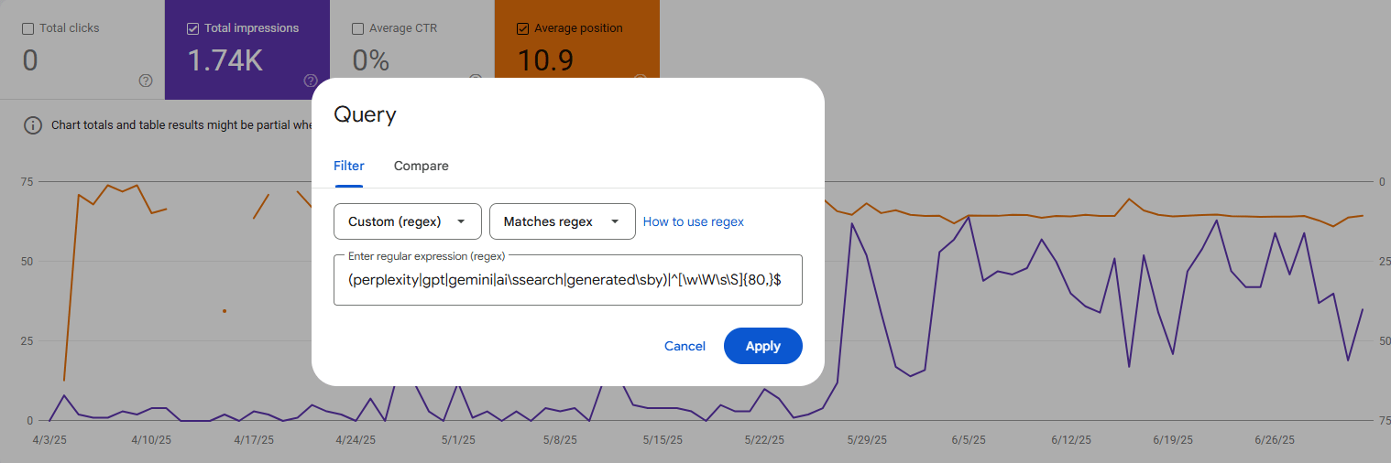1391x463 pixels.
Task: Click the help icon on Total clicks card
Action: pos(146,81)
